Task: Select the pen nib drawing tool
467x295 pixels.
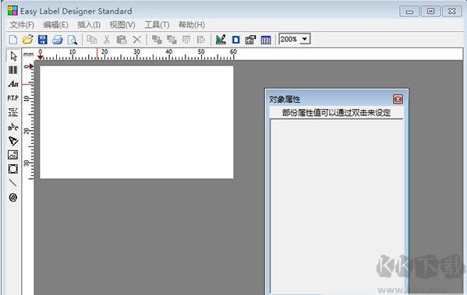Action: (13, 141)
